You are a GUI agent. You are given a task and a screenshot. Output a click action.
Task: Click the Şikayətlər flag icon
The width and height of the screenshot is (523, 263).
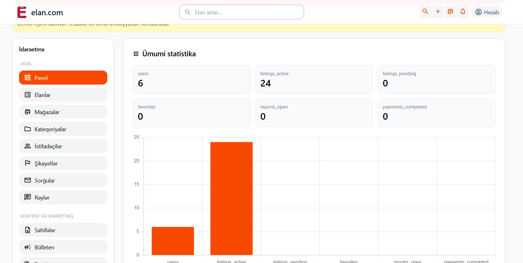(x=28, y=163)
